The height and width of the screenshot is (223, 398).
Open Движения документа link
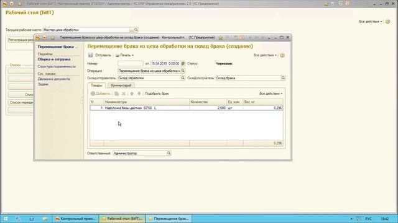click(x=53, y=79)
